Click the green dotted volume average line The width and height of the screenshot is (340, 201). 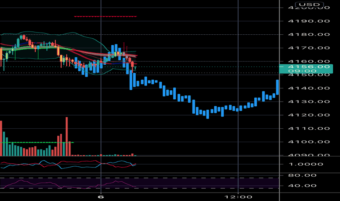[x=37, y=142]
